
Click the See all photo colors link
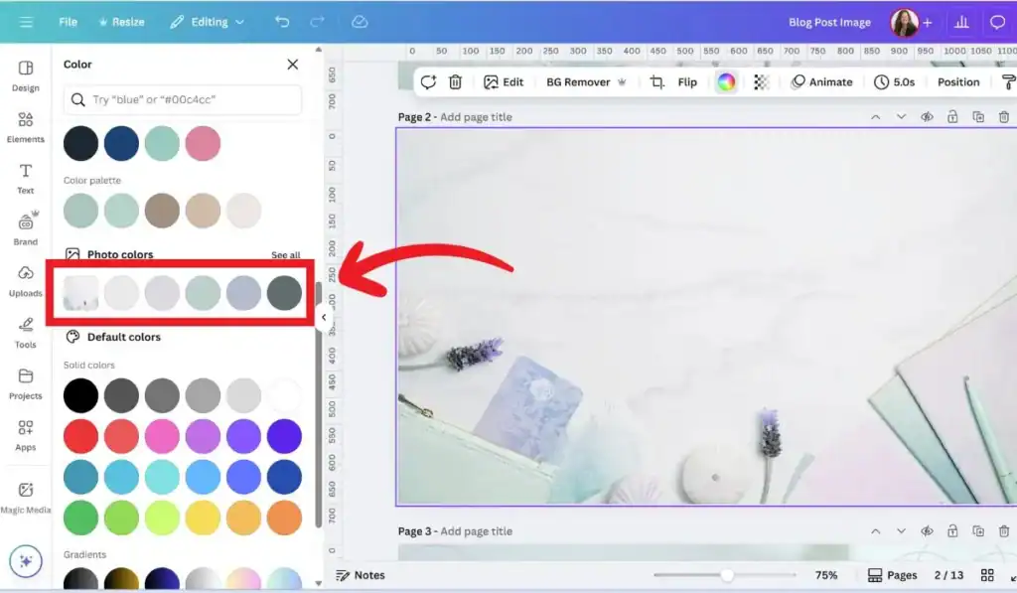[285, 254]
